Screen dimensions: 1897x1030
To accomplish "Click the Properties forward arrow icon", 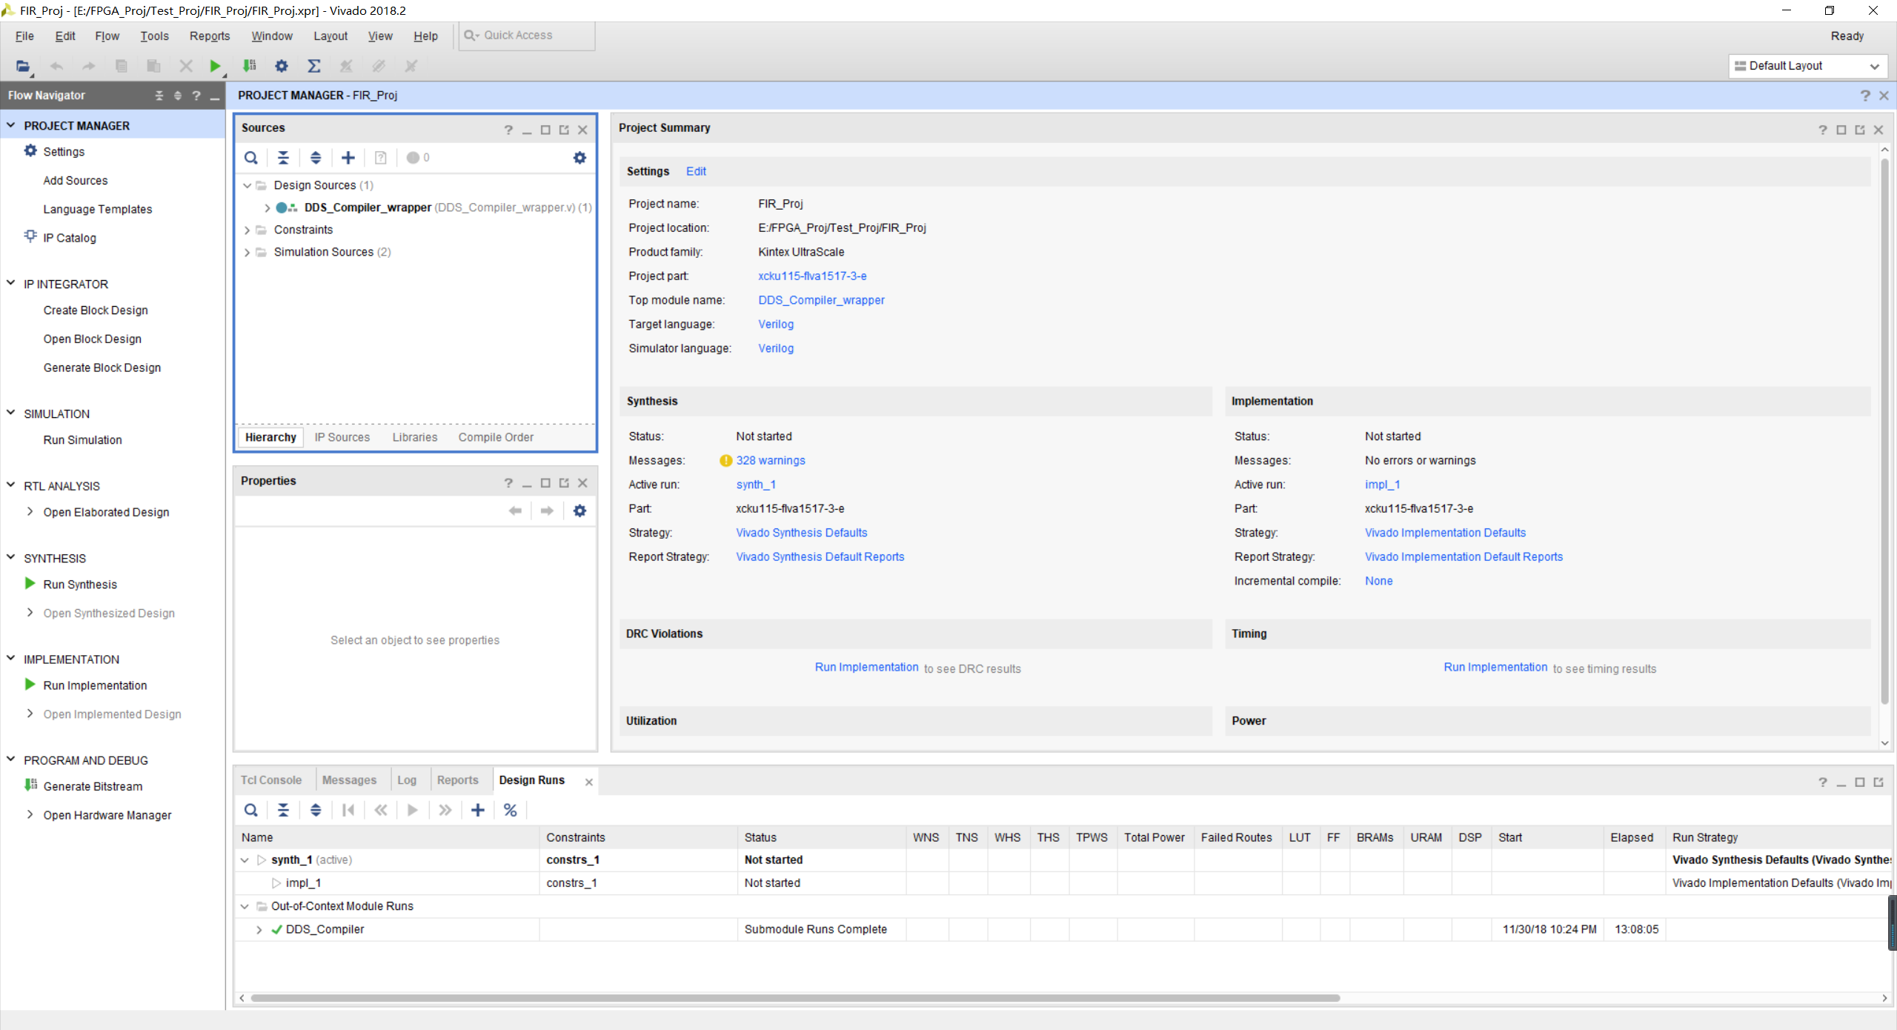I will click(x=547, y=511).
